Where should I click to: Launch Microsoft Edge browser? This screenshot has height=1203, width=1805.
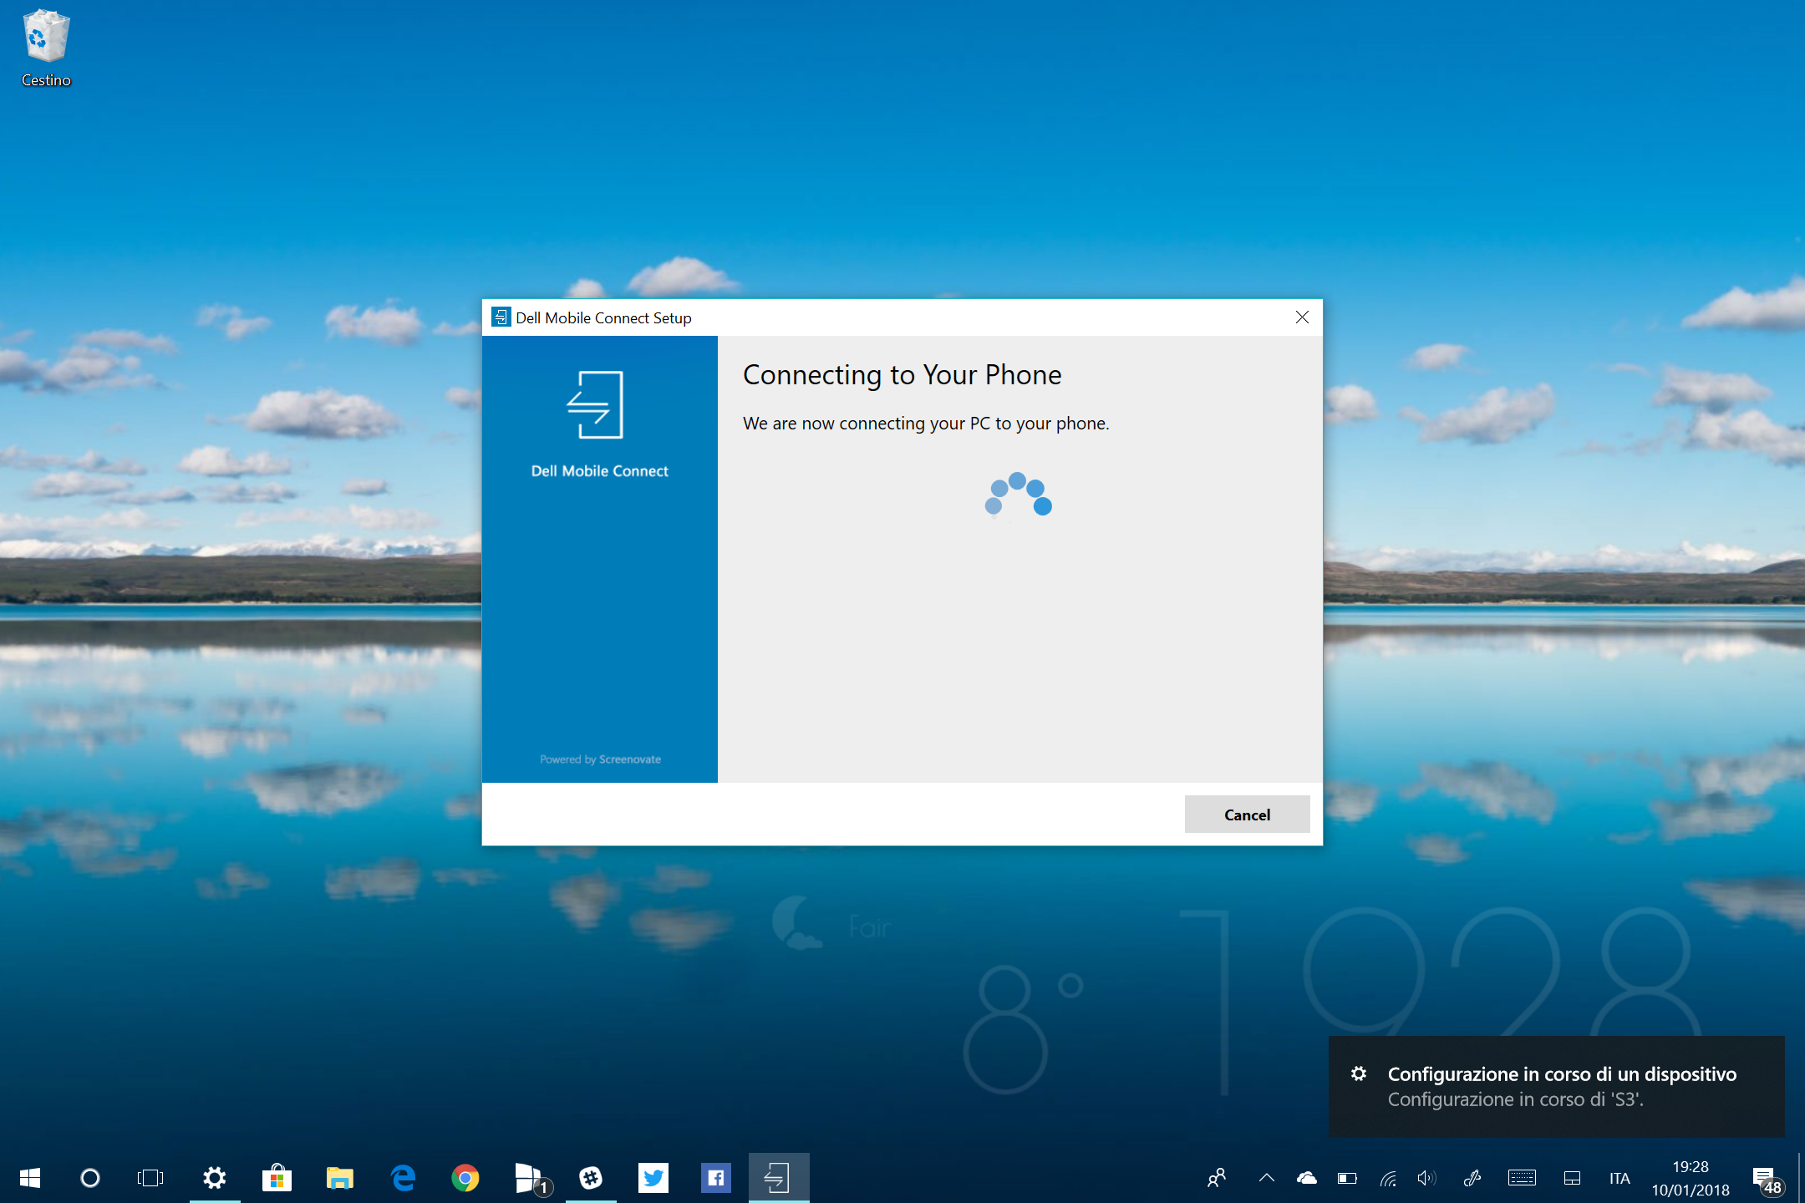403,1178
